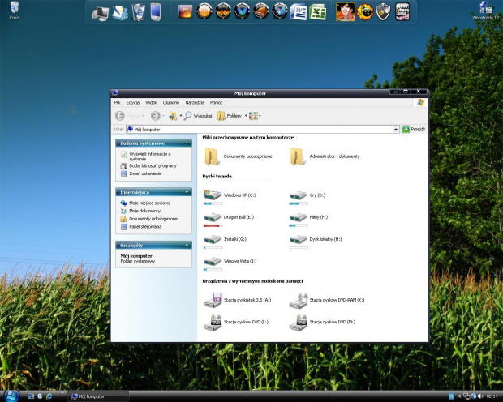Select Stacja dyskietek 3,5 (A:) floppy drive
Image resolution: width=503 pixels, height=402 pixels.
pos(213,301)
